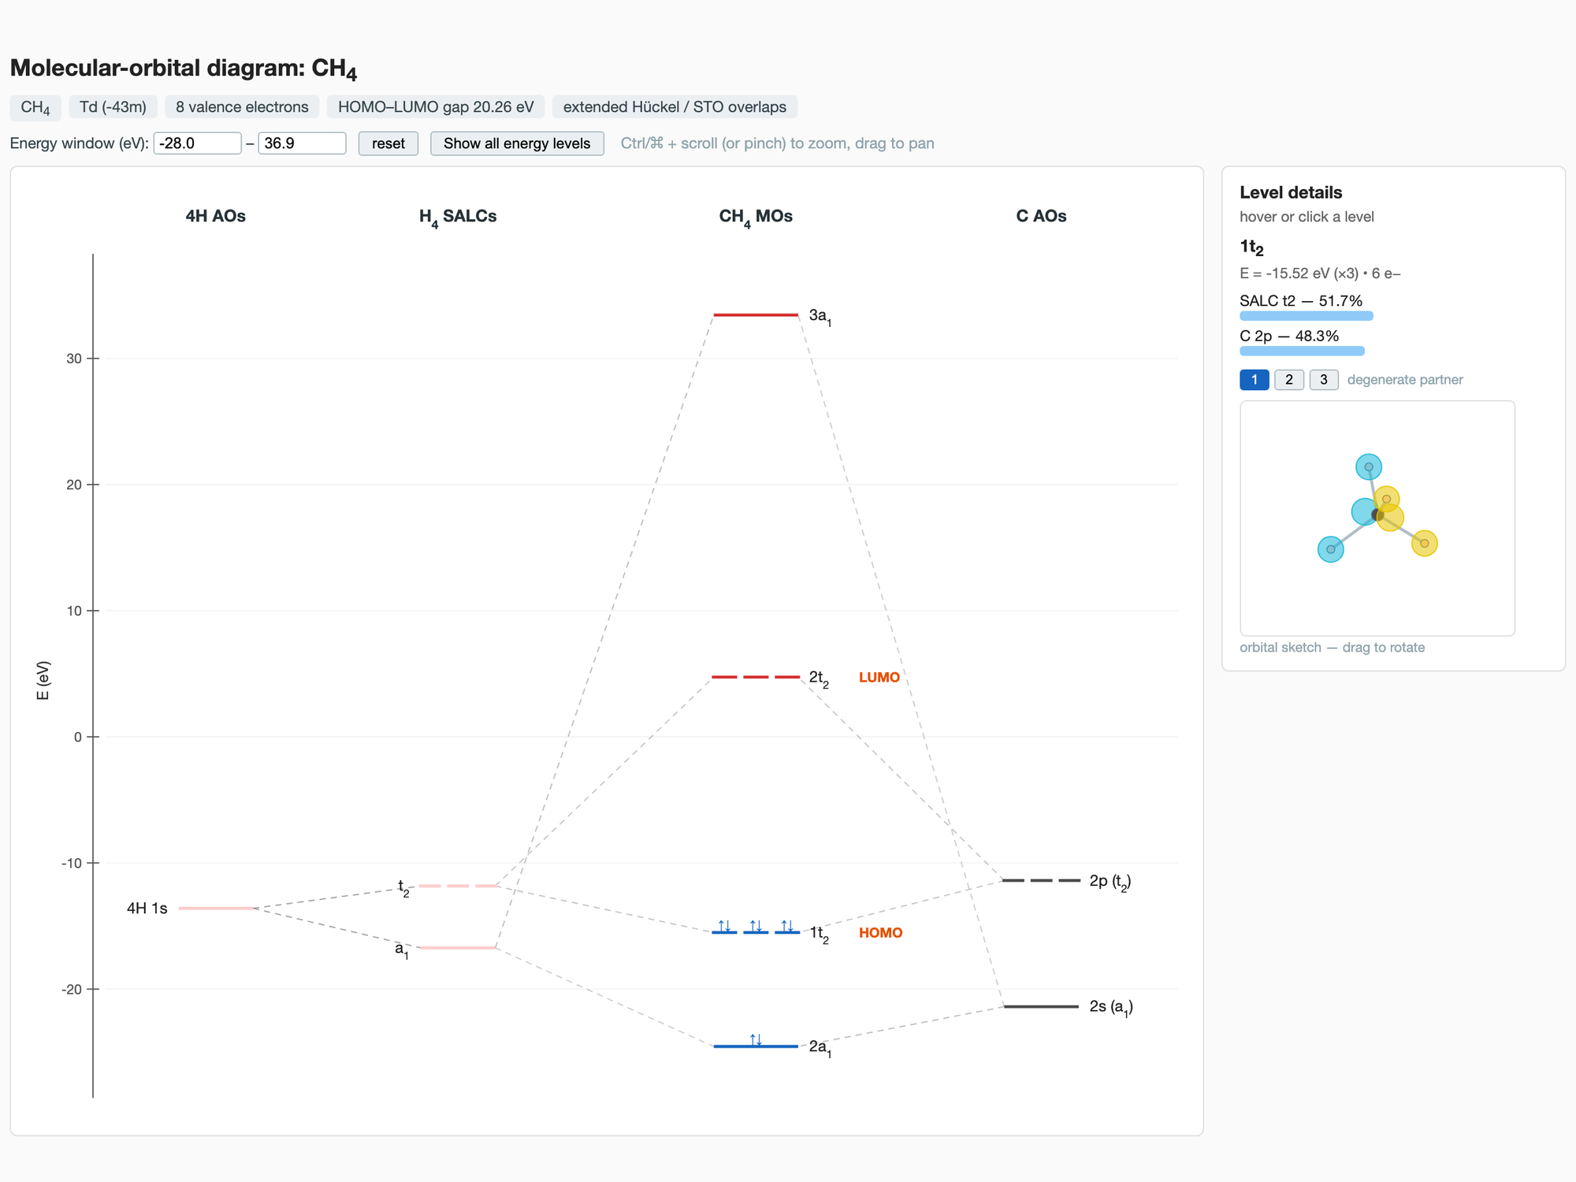
Task: Select degenerate partner 1
Action: tap(1254, 380)
